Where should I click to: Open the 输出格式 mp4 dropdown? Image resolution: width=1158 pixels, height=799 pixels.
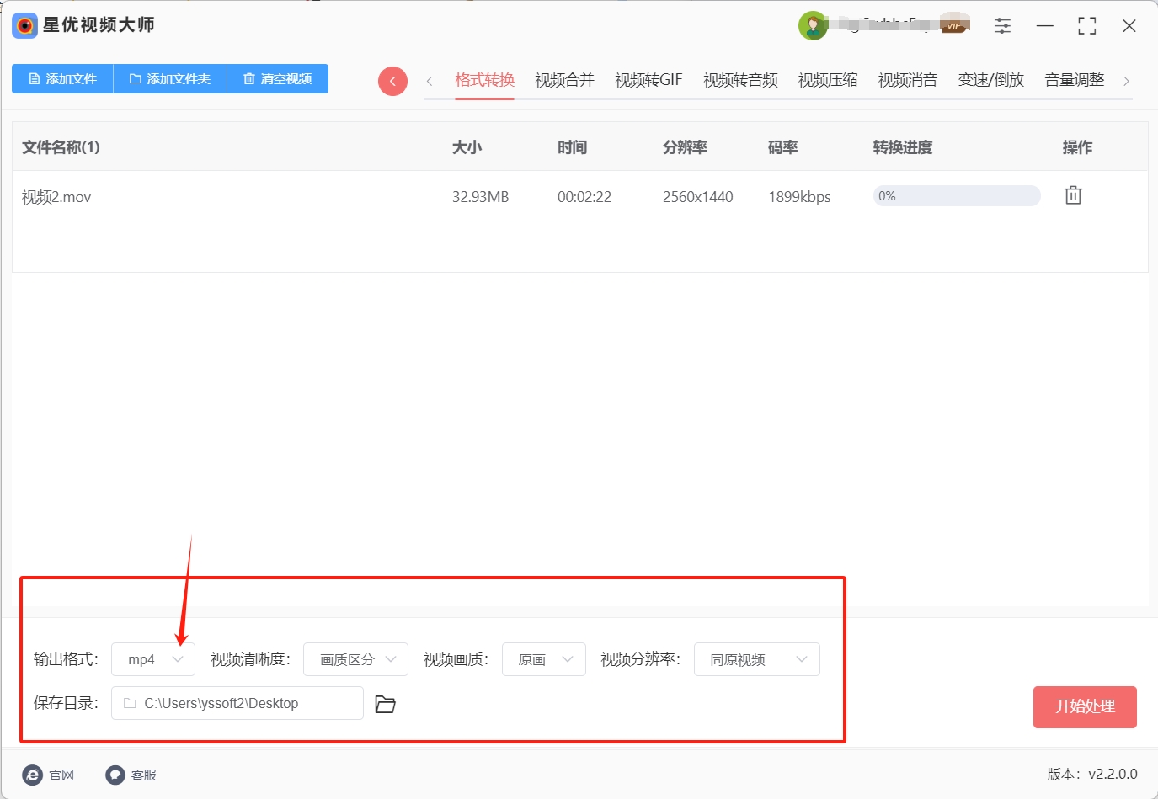pos(153,659)
